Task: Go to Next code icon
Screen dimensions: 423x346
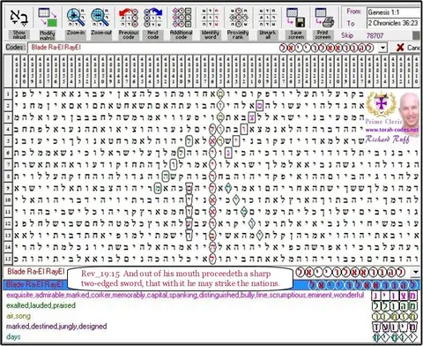Action: tap(152, 17)
